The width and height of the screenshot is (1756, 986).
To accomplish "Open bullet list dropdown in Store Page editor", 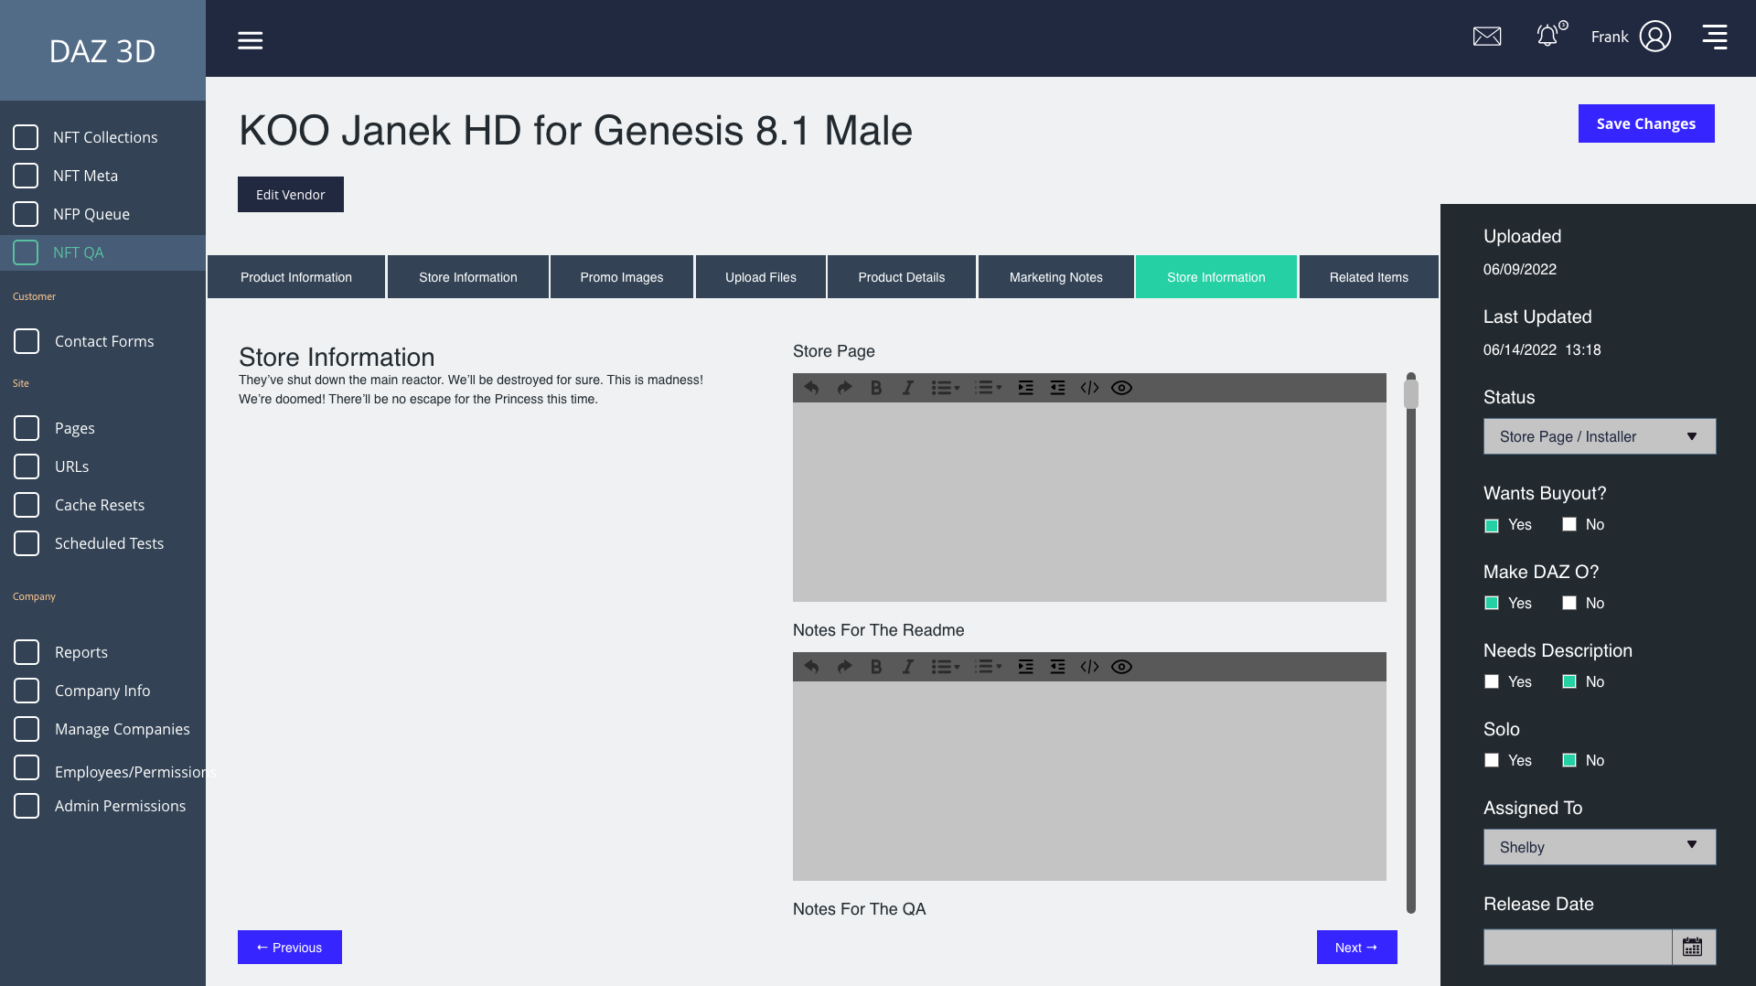I will [x=946, y=388].
